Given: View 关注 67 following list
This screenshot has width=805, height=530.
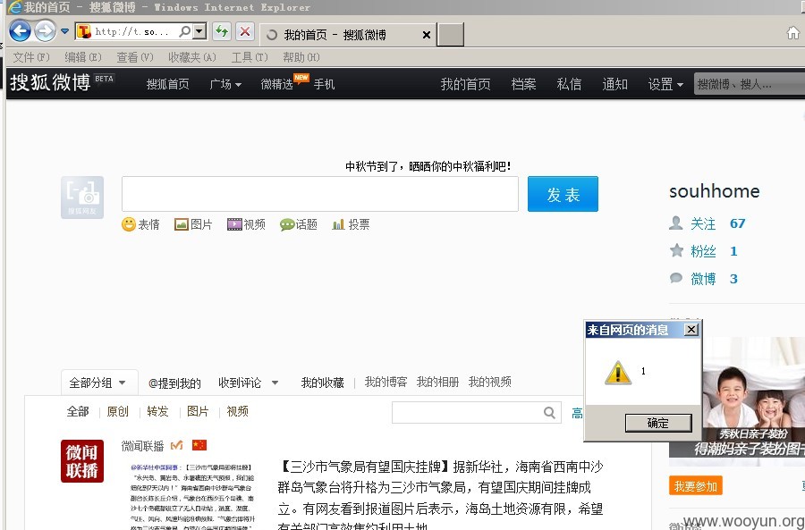Looking at the screenshot, I should coord(708,223).
